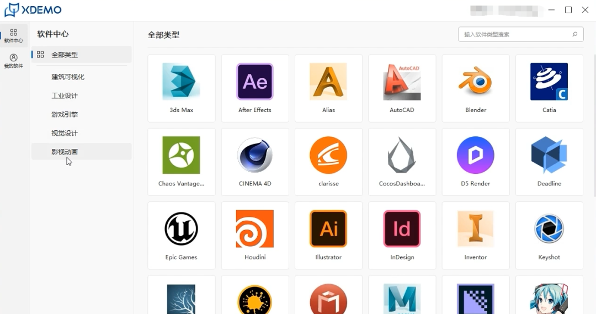This screenshot has width=596, height=314.
Task: Minimize the XDEMO window
Action: (x=551, y=10)
